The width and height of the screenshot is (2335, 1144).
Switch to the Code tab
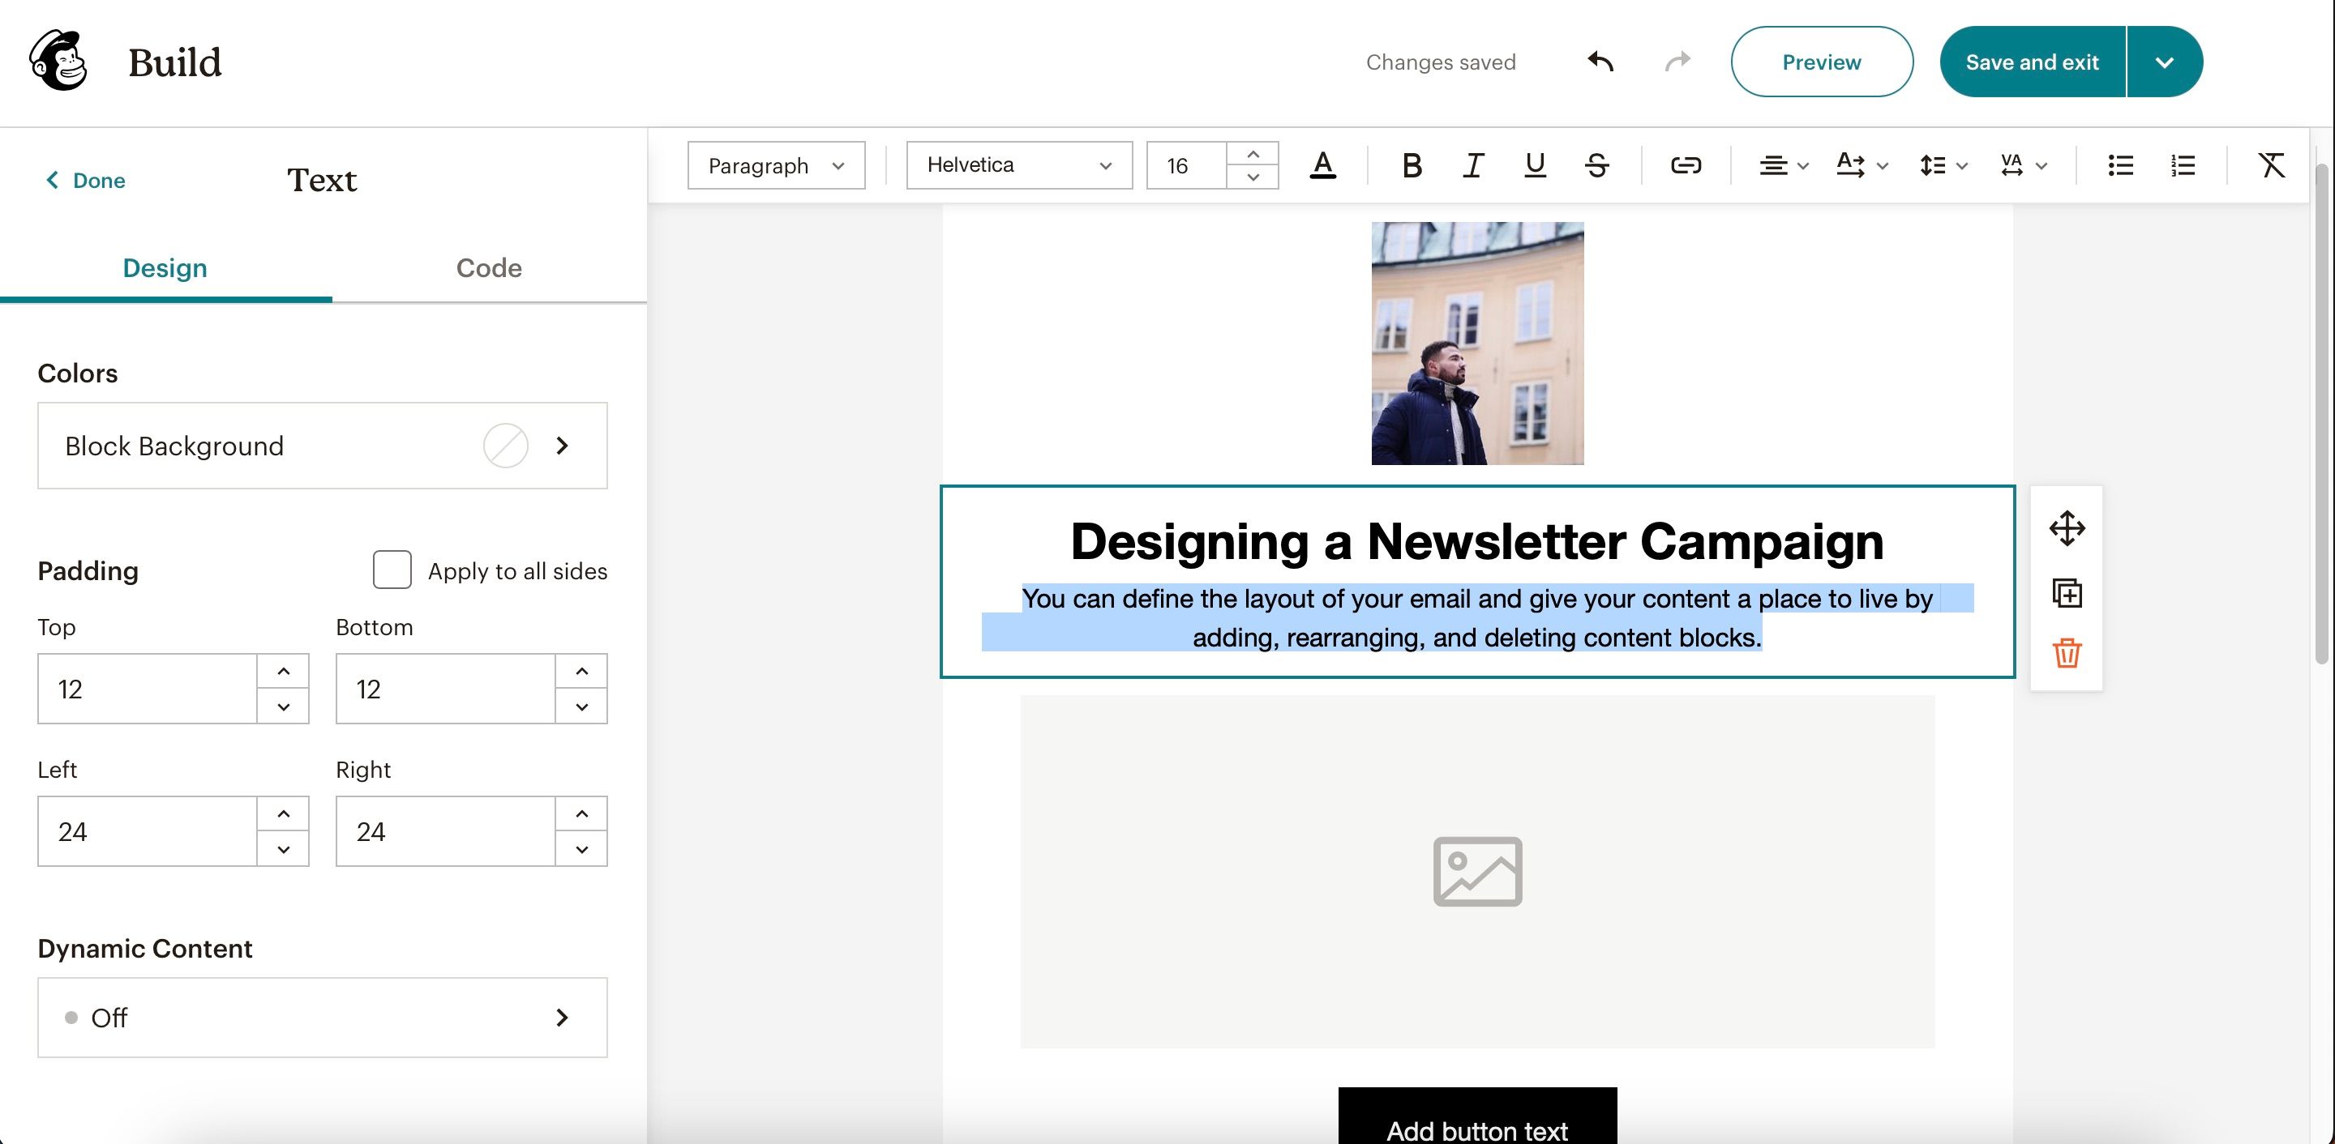tap(489, 268)
